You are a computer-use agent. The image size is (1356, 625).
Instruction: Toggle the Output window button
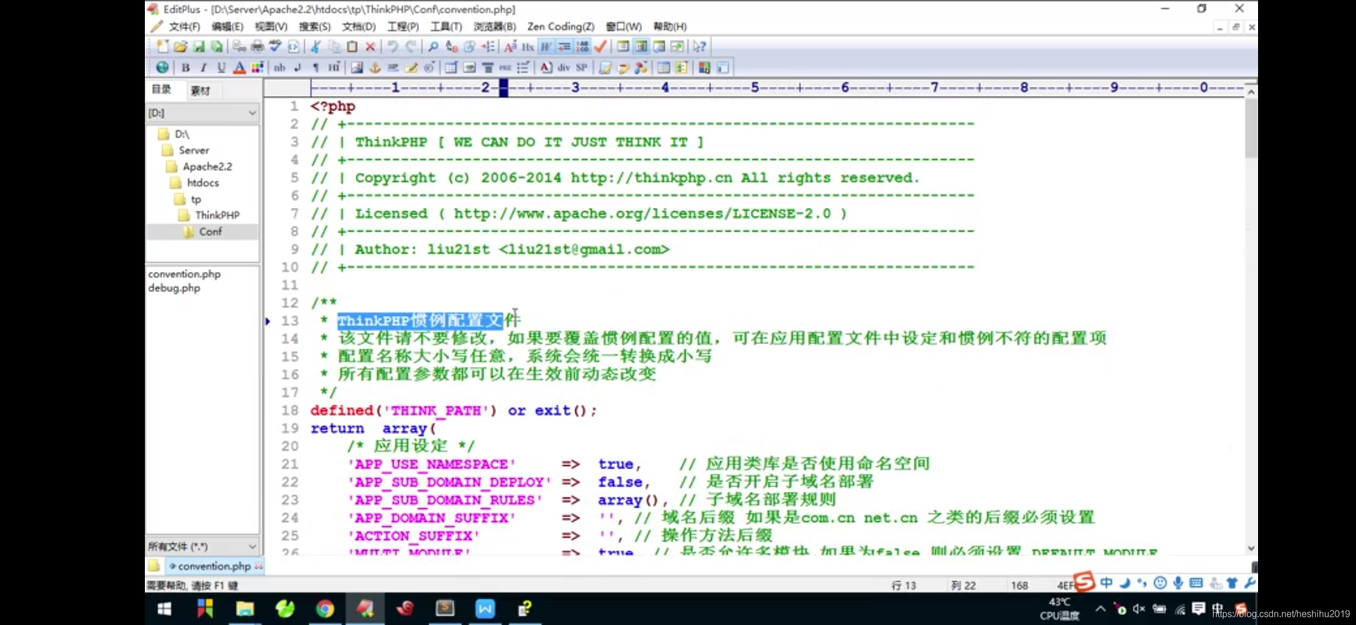659,46
